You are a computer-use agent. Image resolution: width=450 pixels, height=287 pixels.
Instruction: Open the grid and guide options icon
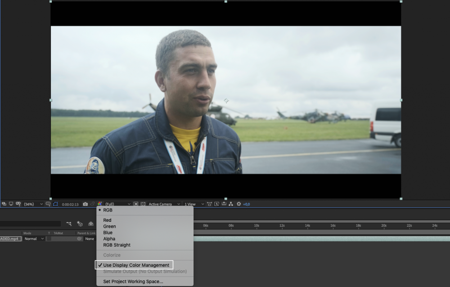click(x=48, y=204)
